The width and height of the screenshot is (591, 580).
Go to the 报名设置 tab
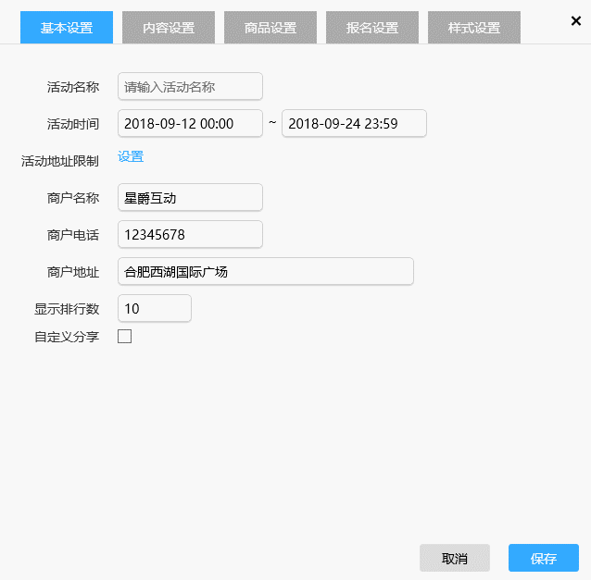point(372,28)
